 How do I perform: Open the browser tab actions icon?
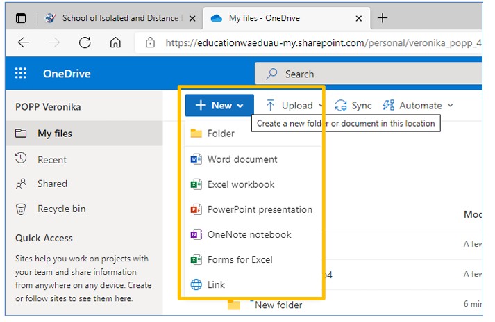pyautogui.click(x=22, y=18)
